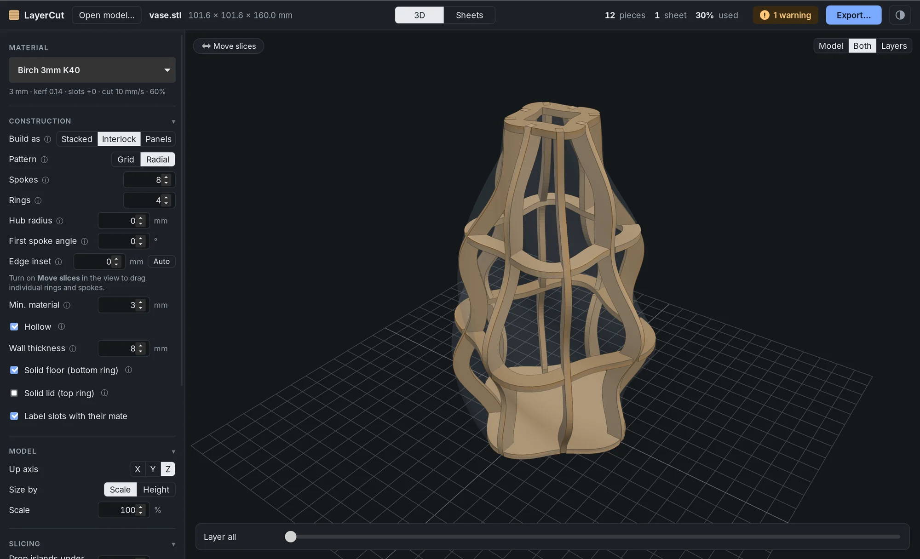Switch Pattern to Grid
This screenshot has height=559, width=920.
point(126,160)
